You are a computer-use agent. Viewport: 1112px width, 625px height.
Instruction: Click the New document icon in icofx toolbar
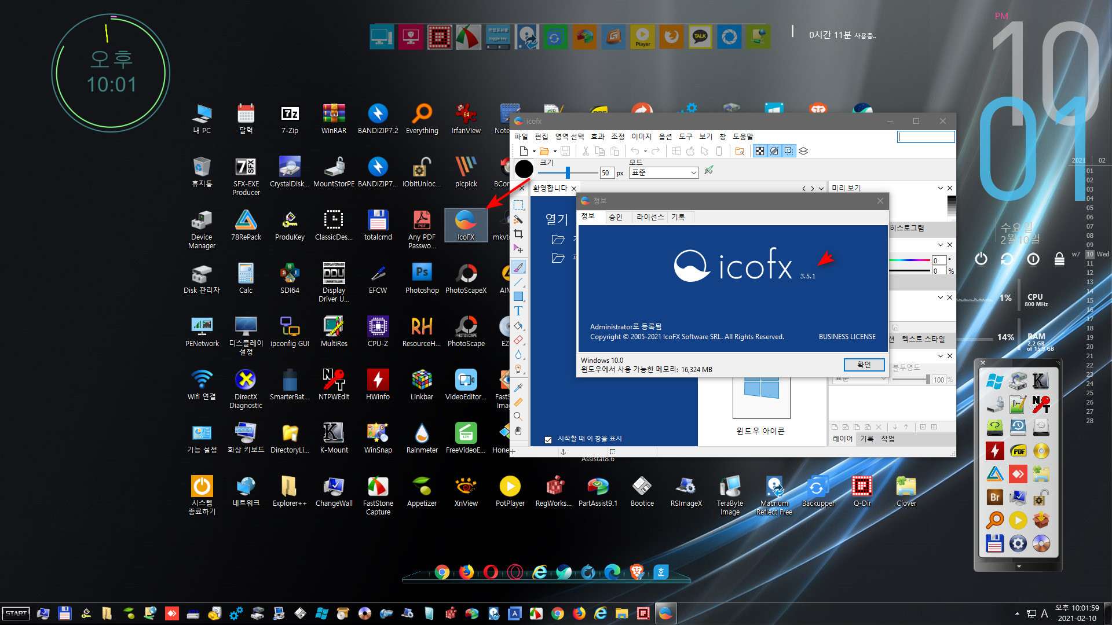click(x=524, y=151)
